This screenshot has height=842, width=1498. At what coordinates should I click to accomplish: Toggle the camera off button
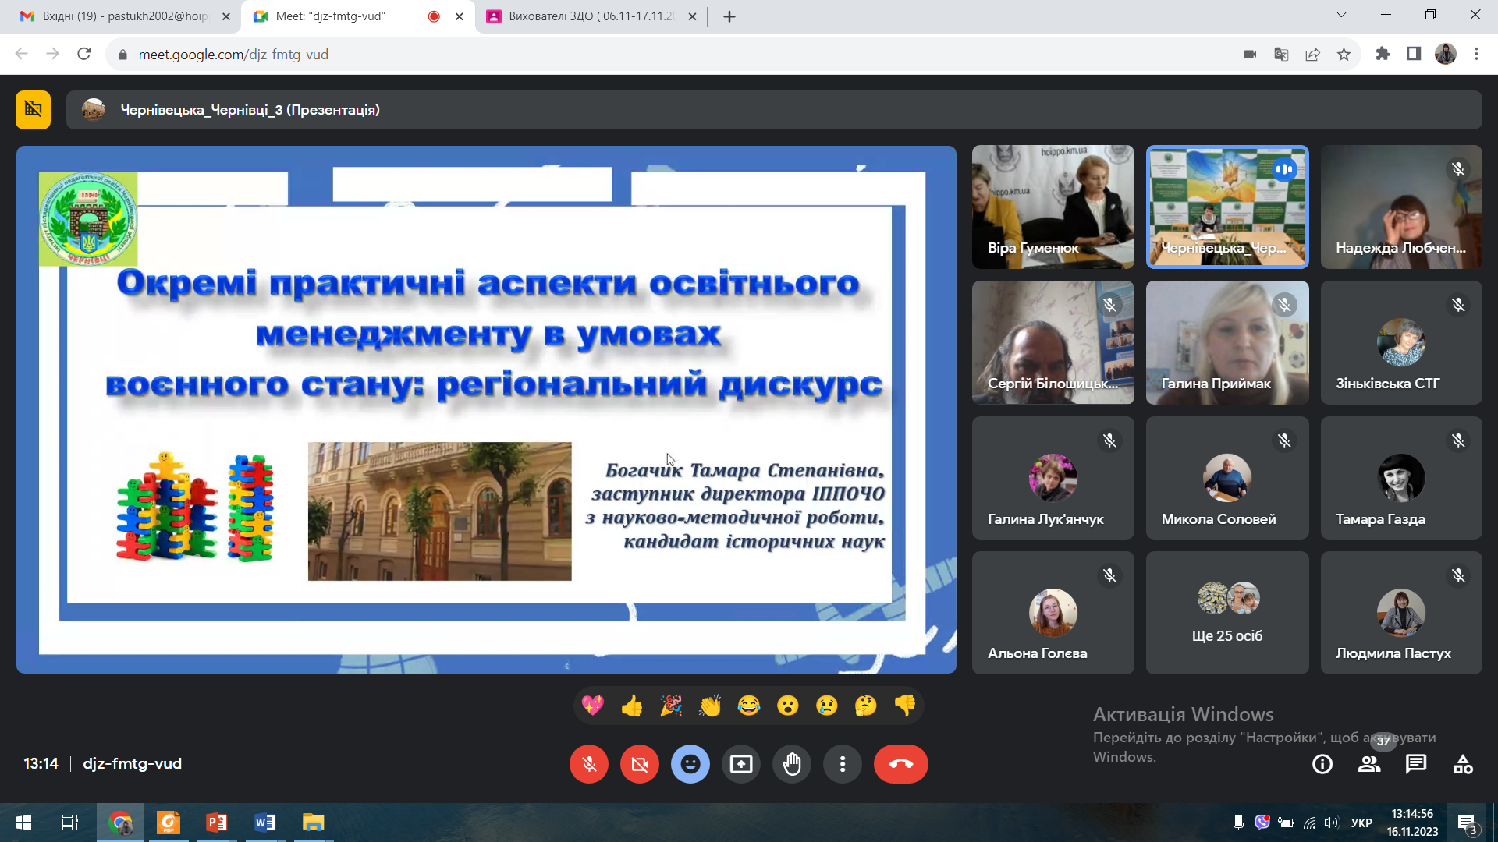(x=640, y=764)
